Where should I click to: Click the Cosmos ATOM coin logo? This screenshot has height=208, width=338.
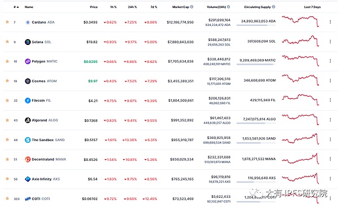[28, 81]
